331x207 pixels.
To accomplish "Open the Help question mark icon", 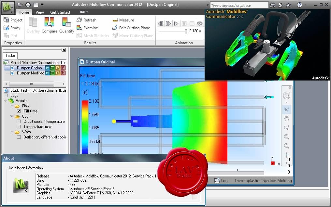I will click(x=299, y=5).
